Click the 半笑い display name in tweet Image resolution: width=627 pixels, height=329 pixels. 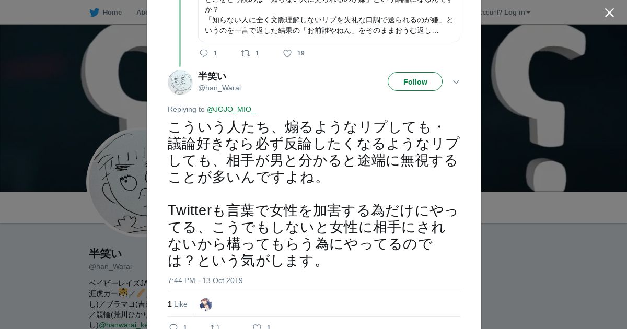(212, 76)
